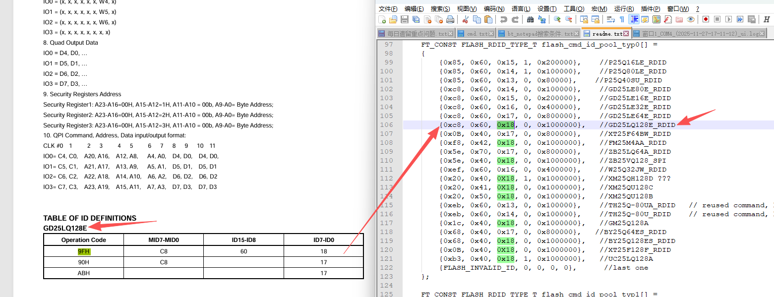Open Find with the binoculars icon
The width and height of the screenshot is (774, 297).
pyautogui.click(x=530, y=19)
